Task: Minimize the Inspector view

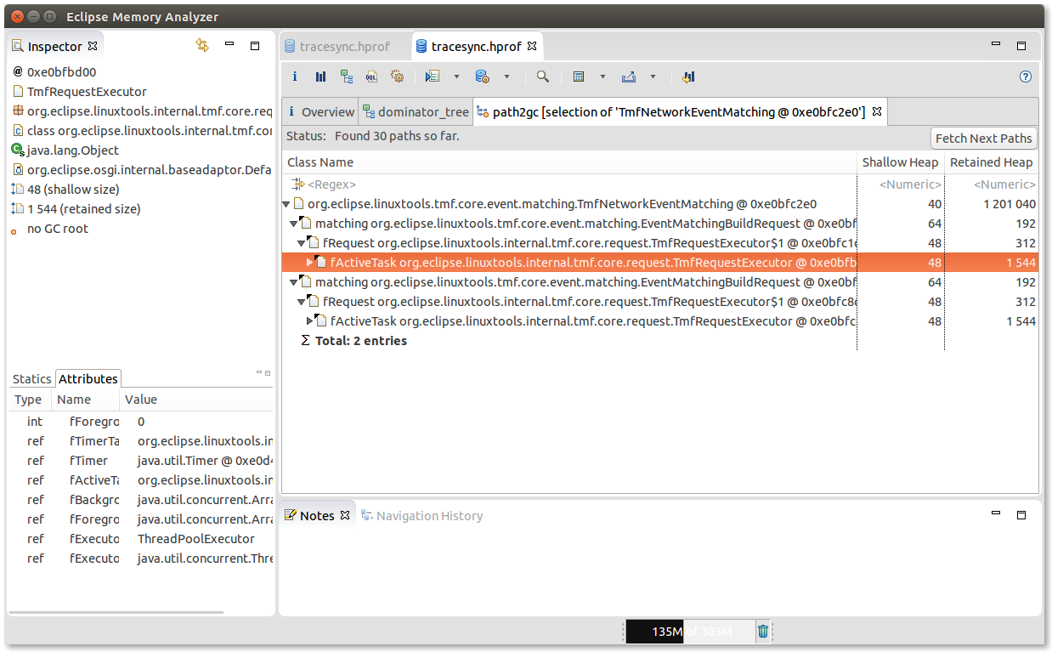Action: point(229,44)
